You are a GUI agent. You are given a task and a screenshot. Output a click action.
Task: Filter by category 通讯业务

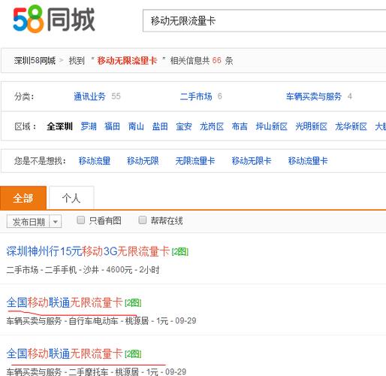coord(89,96)
